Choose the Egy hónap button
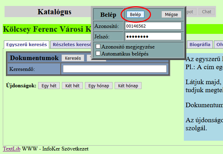This screenshot has height=154, width=223. 99,86
